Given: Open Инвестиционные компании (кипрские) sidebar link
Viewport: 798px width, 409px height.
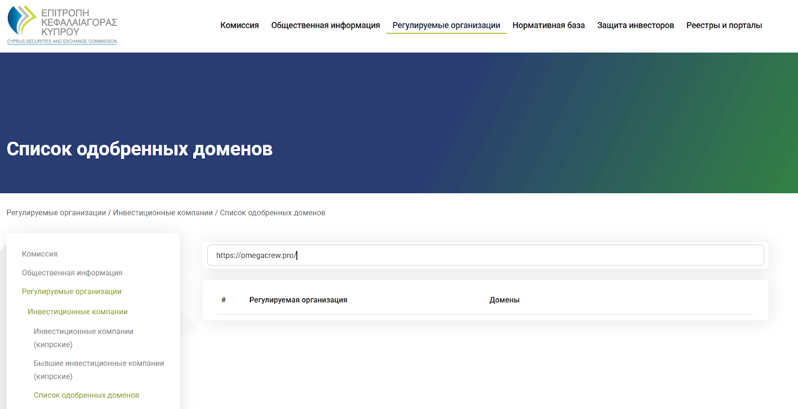Looking at the screenshot, I should 84,338.
